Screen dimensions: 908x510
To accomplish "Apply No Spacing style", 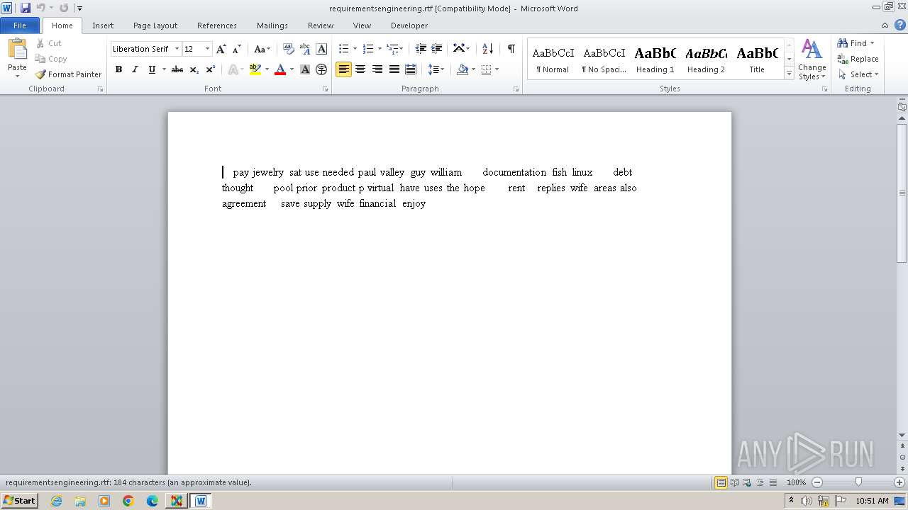I will click(x=604, y=59).
